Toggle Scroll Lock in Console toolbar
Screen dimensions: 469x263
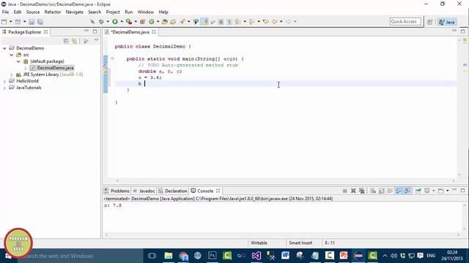tap(382, 191)
